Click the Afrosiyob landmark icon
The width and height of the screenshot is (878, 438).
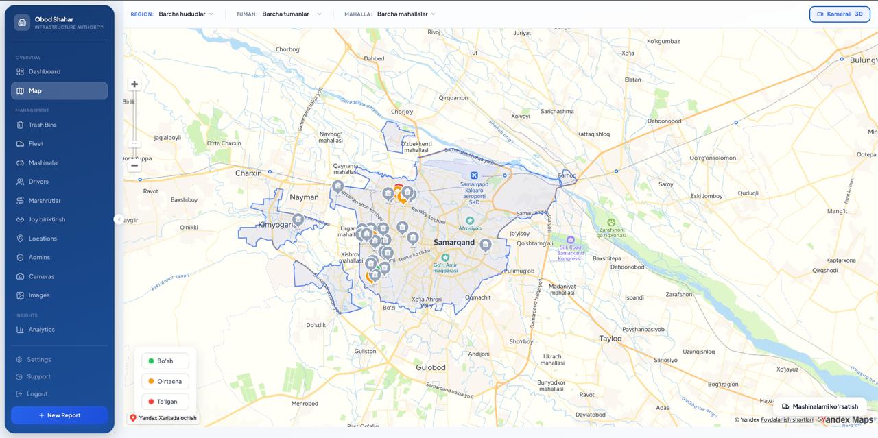pyautogui.click(x=470, y=220)
